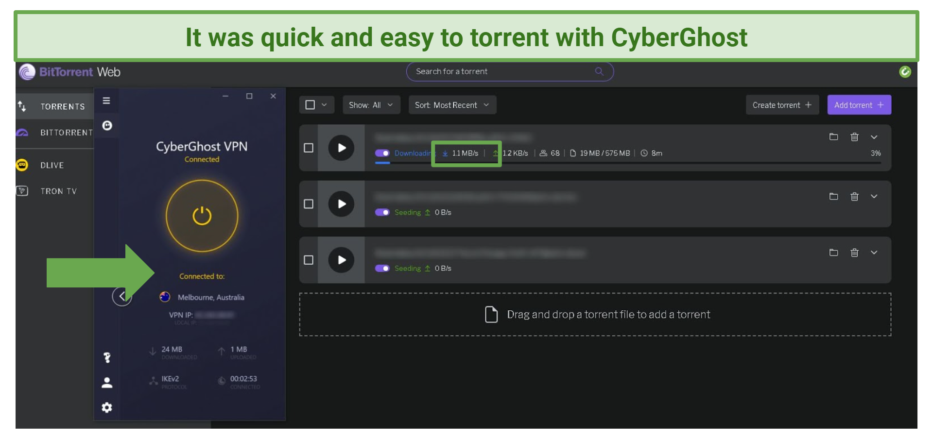
Task: Click the search magnifier icon
Action: 599,71
